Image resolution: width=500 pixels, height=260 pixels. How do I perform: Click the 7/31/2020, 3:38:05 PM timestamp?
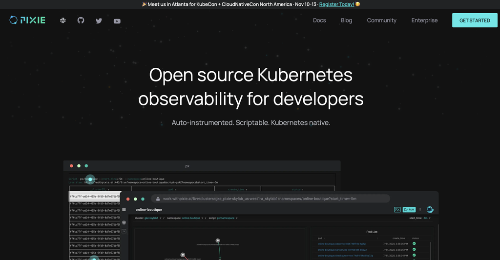pos(396,250)
